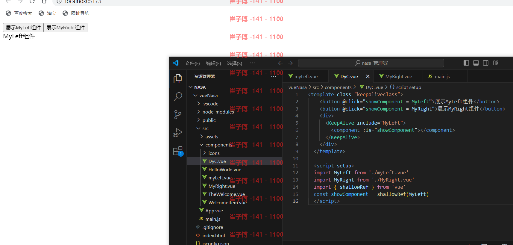Open the Run and Debug view

tap(178, 133)
